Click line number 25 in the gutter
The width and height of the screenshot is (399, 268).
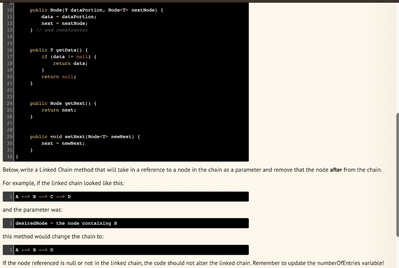tap(9, 110)
